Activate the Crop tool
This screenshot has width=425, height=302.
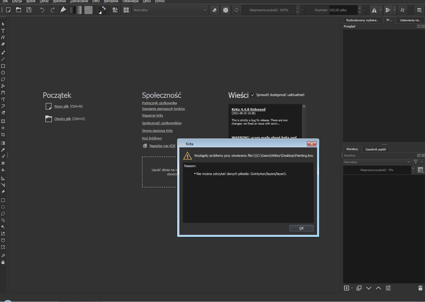click(x=3, y=135)
